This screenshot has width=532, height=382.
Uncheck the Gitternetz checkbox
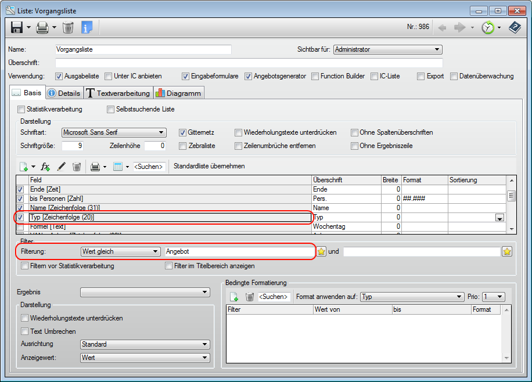(x=183, y=132)
